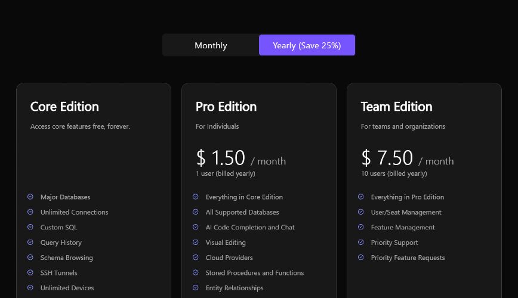Click the Schema Browsing feature text
Image resolution: width=518 pixels, height=298 pixels.
[66, 257]
